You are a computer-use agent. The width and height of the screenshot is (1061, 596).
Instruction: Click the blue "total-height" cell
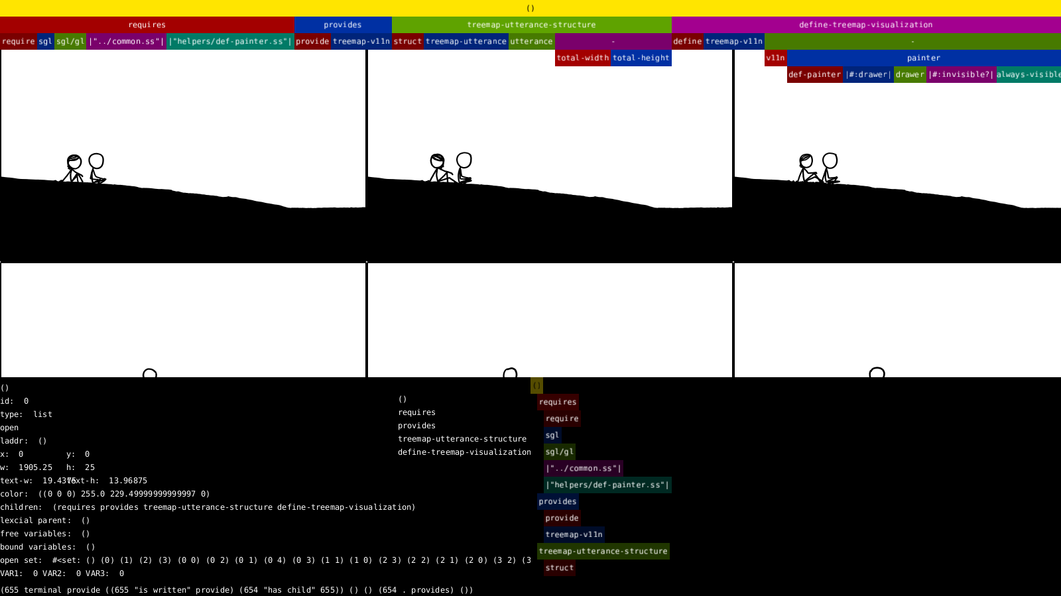(641, 58)
